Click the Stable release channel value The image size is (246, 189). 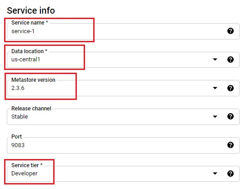click(20, 117)
